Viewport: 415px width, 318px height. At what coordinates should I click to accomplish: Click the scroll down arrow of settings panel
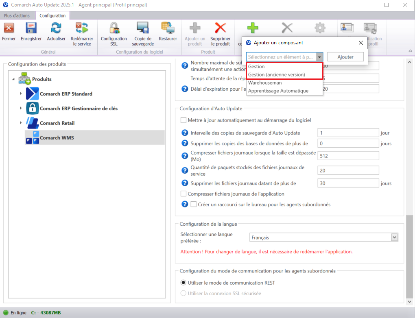coord(409,301)
